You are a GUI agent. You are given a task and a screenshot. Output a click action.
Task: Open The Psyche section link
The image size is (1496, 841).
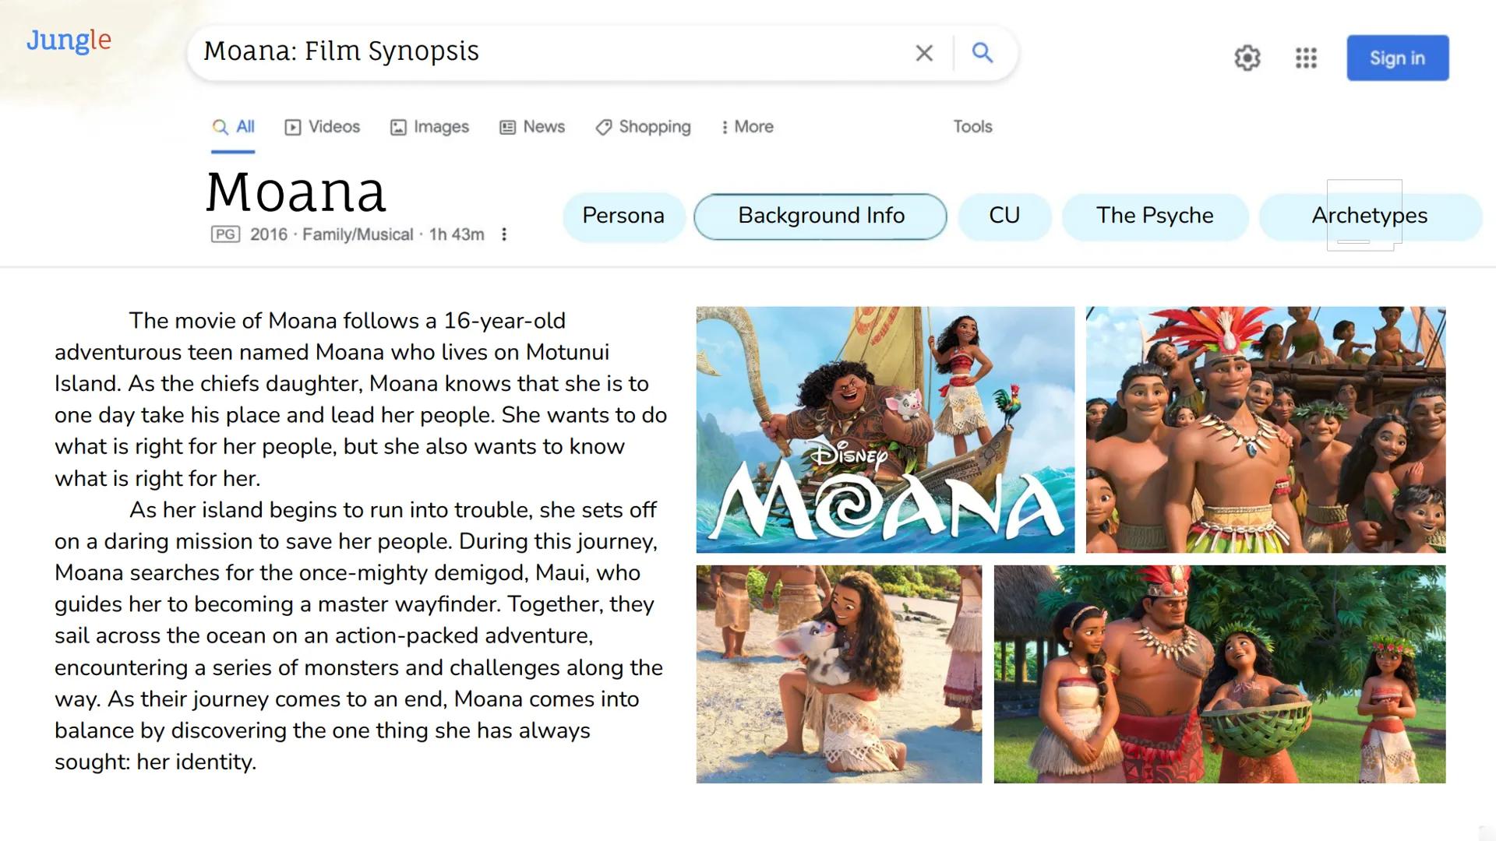click(x=1155, y=216)
